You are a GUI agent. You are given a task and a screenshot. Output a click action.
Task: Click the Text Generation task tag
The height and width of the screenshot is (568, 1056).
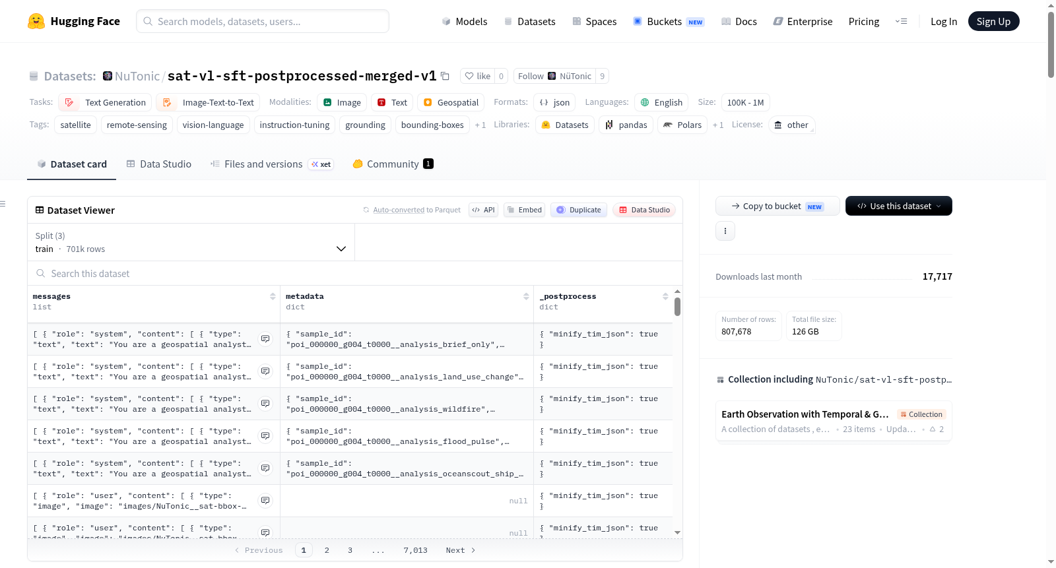pyautogui.click(x=106, y=102)
